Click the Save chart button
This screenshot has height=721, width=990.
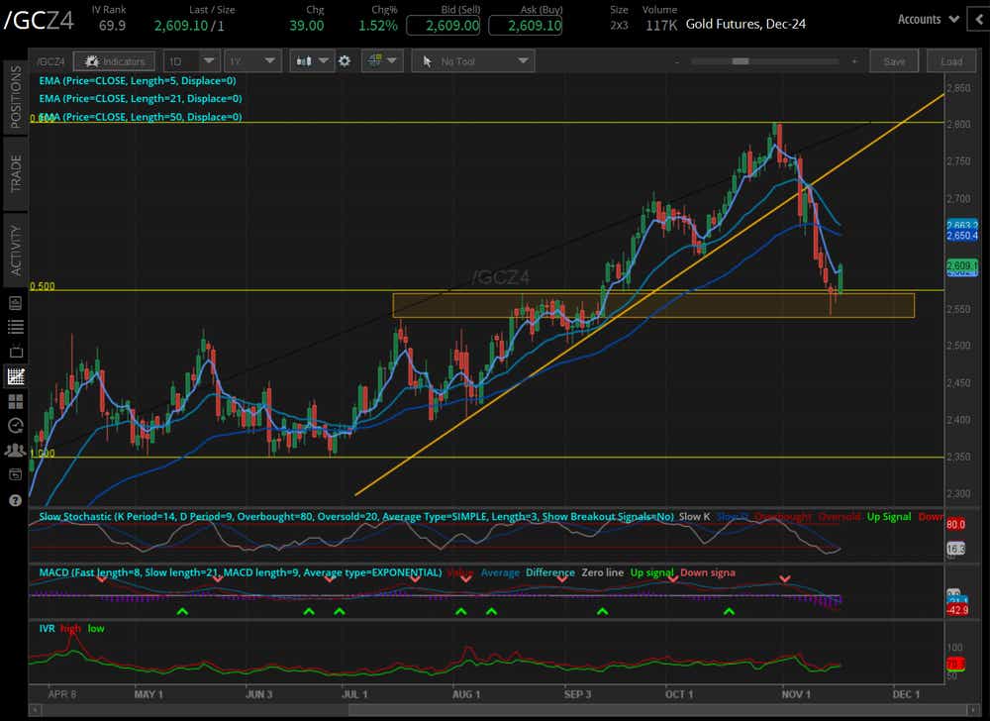point(893,61)
